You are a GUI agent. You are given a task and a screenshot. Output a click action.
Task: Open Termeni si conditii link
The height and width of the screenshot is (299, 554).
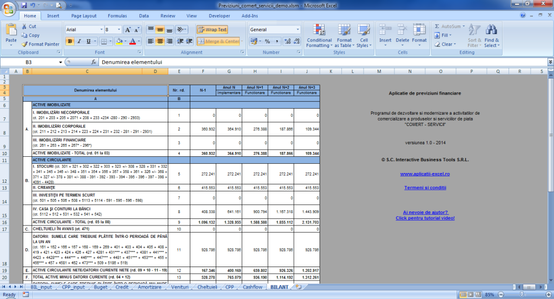pyautogui.click(x=425, y=188)
